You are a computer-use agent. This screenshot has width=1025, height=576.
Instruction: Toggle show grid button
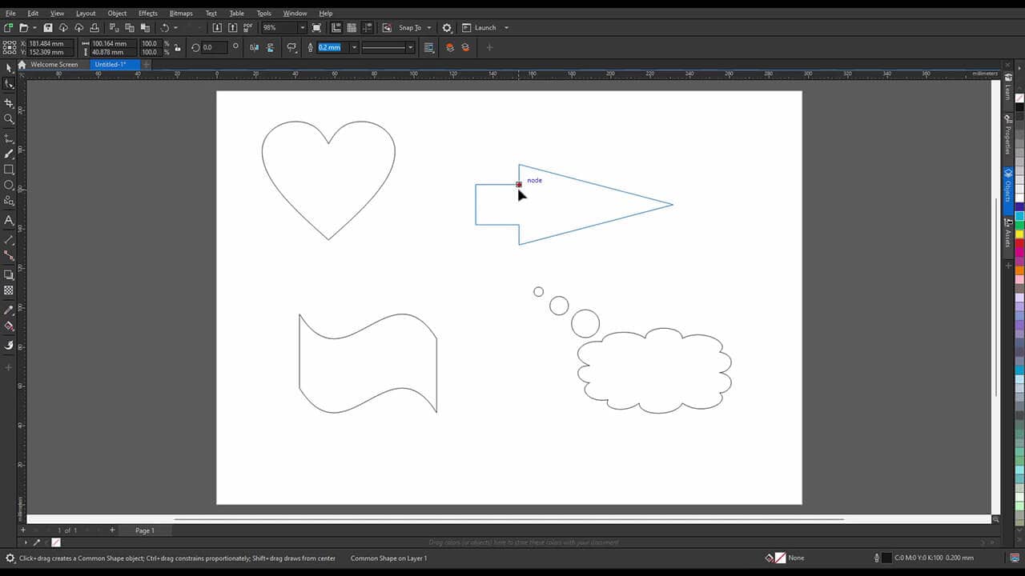click(352, 28)
